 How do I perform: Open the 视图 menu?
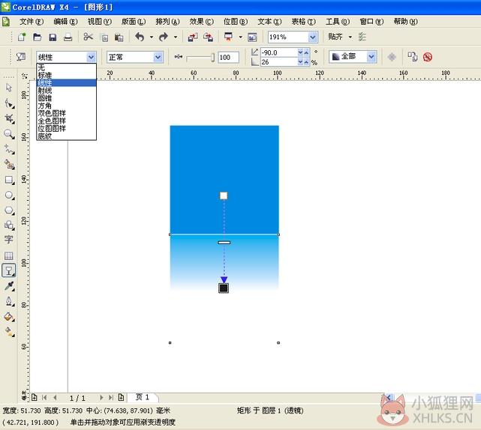99,22
